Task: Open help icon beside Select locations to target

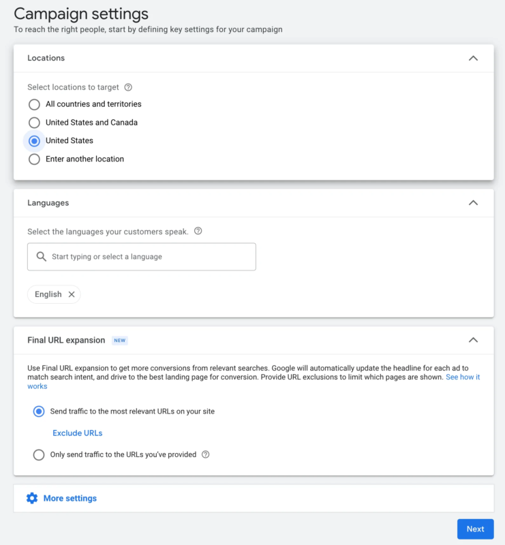Action: pyautogui.click(x=128, y=87)
